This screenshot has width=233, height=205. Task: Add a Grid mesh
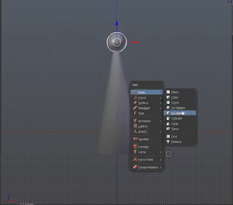(180, 136)
